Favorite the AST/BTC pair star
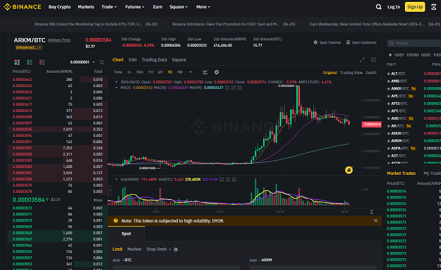 (x=389, y=156)
